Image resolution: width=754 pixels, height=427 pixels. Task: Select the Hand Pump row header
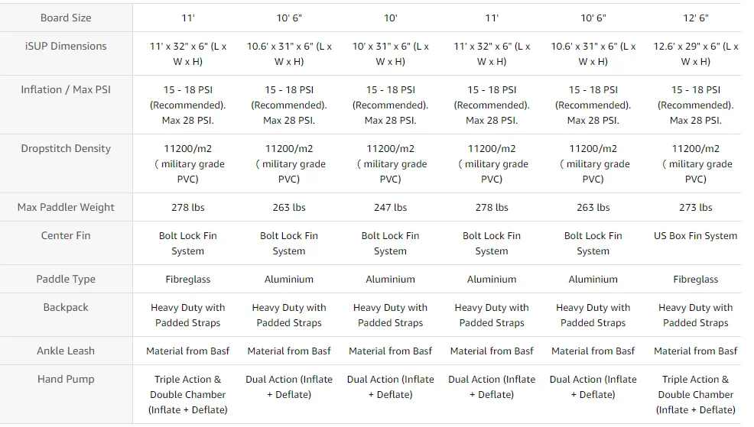(66, 379)
